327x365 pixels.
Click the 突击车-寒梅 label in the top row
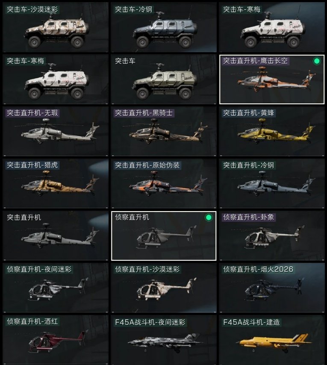click(x=242, y=9)
